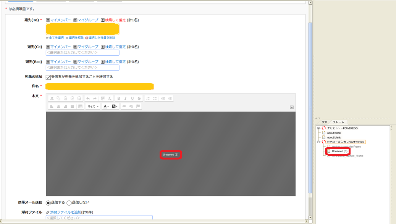Click the 宛先(Bcc) input field
This screenshot has width=396, height=224.
[x=82, y=68]
